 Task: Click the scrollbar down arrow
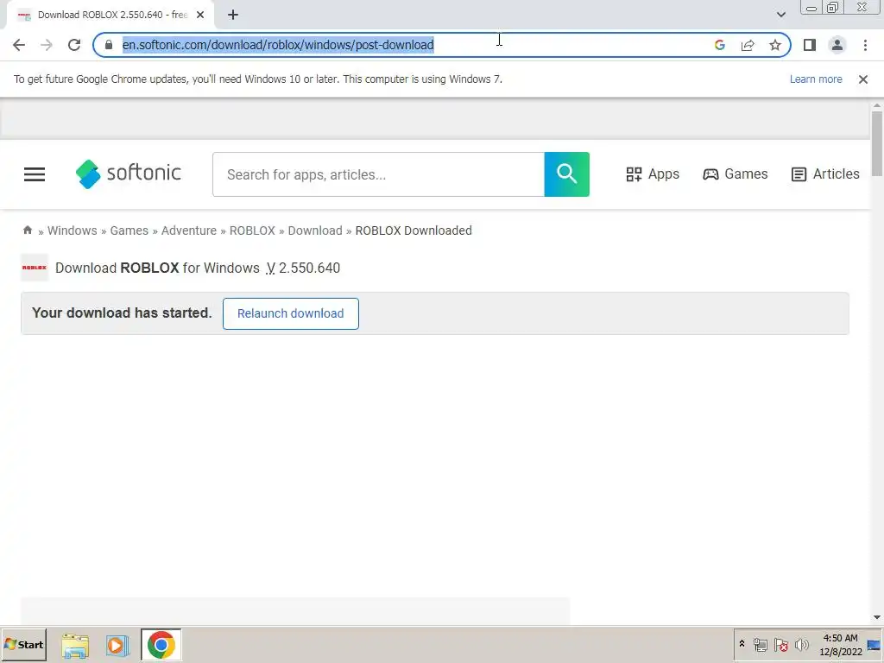click(877, 617)
